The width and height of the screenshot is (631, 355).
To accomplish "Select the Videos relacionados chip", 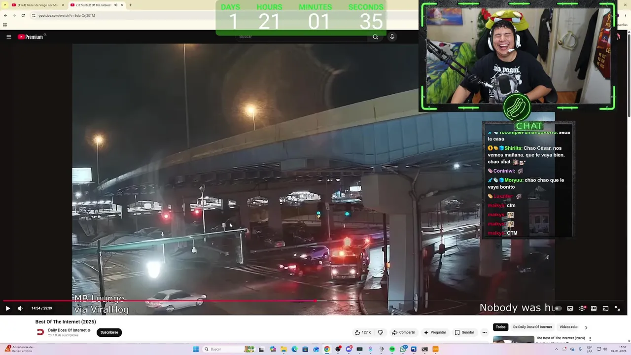I will (568, 327).
